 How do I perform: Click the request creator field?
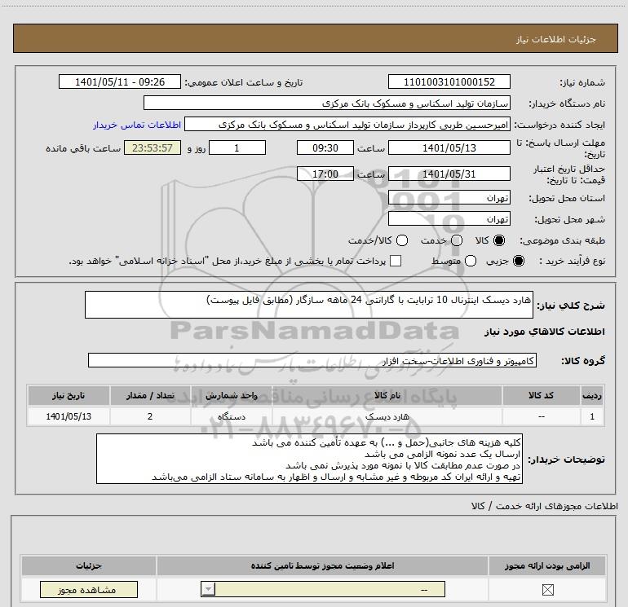347,125
